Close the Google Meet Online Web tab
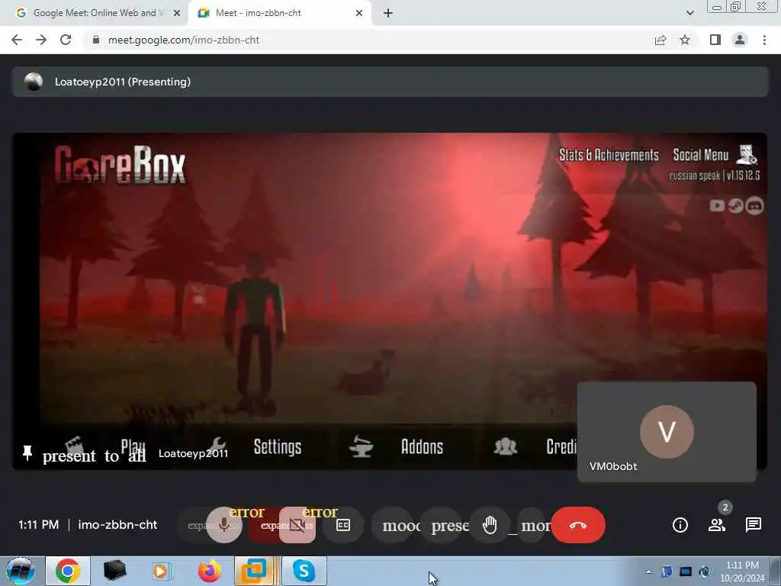Screen dimensions: 781x586 click(x=176, y=13)
